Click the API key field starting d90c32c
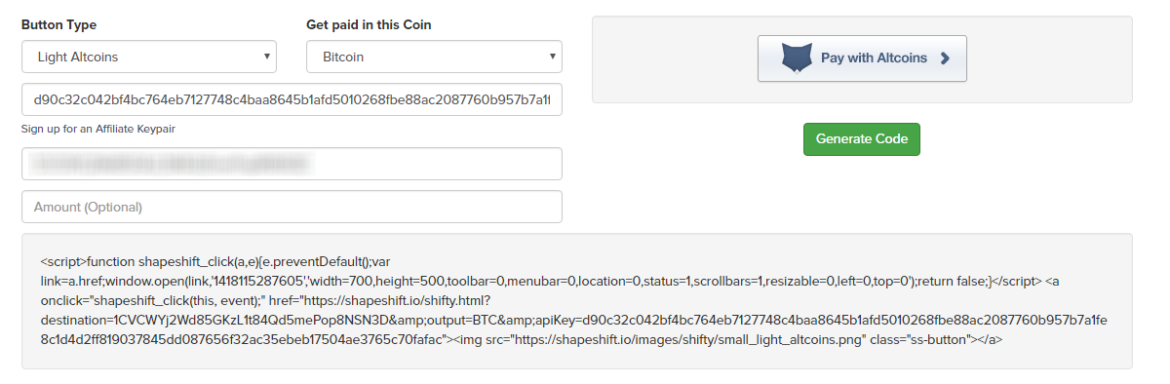The image size is (1170, 384). [292, 99]
